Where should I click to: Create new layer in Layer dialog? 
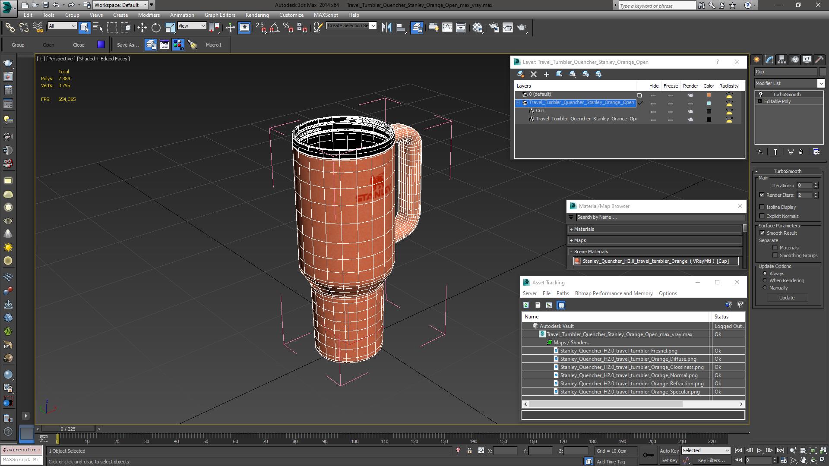[x=521, y=74]
